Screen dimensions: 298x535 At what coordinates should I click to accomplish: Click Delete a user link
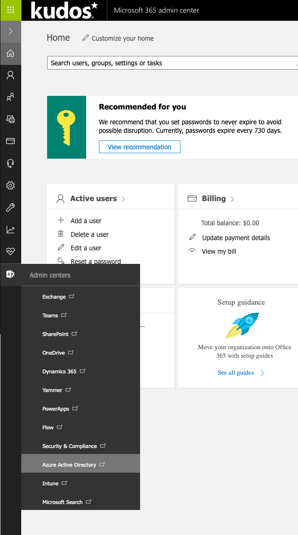point(90,234)
